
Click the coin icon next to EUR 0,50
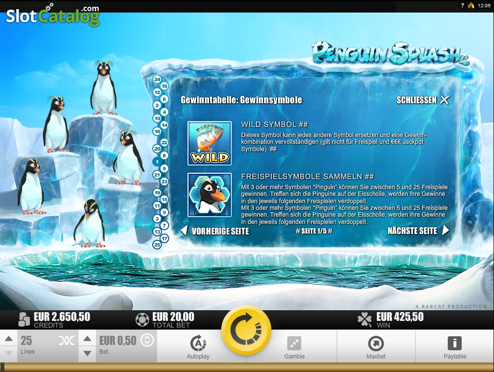click(x=147, y=340)
